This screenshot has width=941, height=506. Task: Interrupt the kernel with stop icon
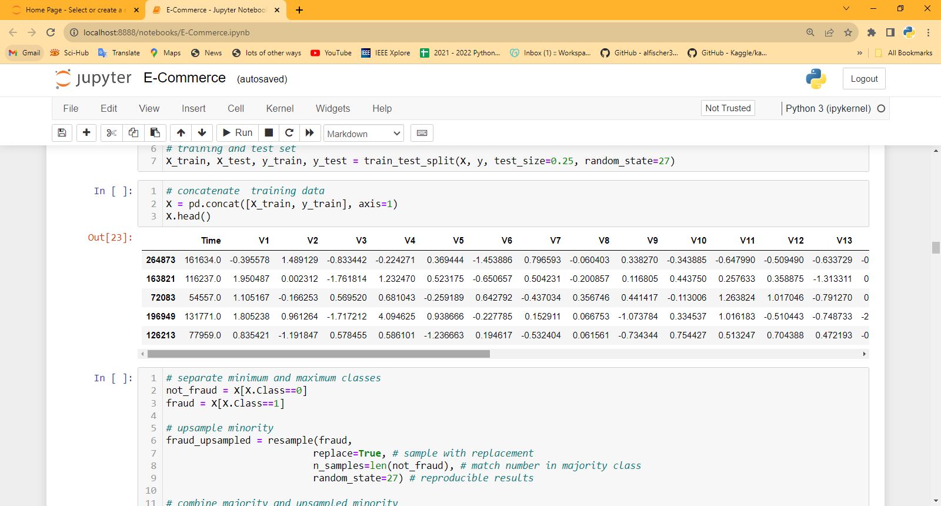[x=269, y=133]
